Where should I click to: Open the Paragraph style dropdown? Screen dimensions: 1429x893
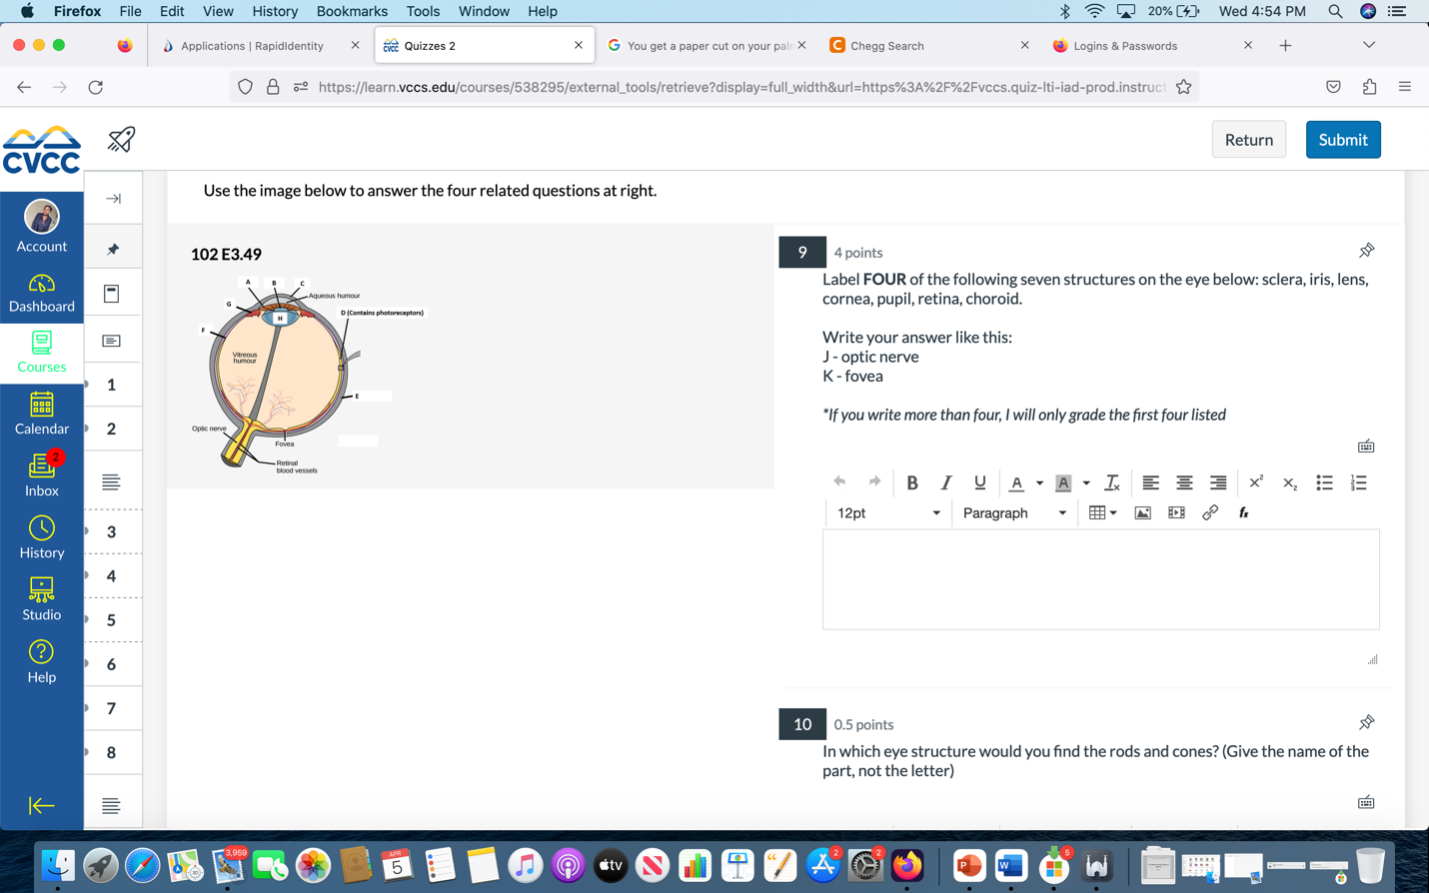click(1013, 512)
